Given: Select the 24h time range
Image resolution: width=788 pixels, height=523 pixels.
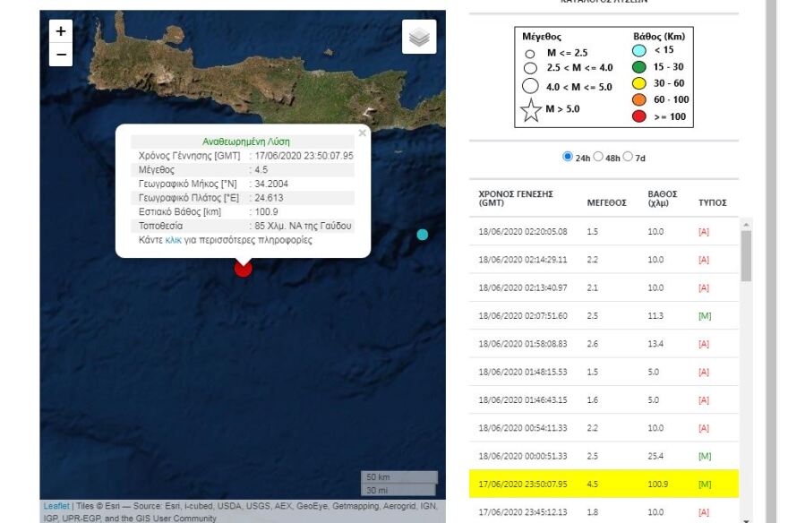Looking at the screenshot, I should pyautogui.click(x=568, y=157).
